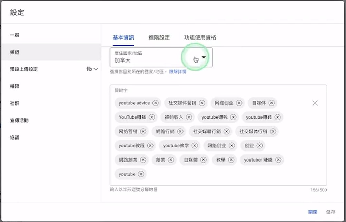Remove the 社交媒体营销 keyword chip

[x=202, y=103]
